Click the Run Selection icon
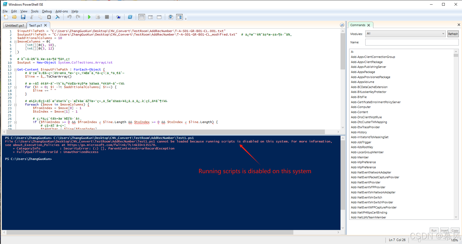Screen dimensions: 462x244 pyautogui.click(x=98, y=17)
